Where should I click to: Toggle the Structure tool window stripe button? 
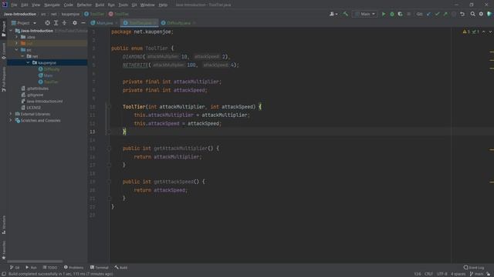(3, 225)
